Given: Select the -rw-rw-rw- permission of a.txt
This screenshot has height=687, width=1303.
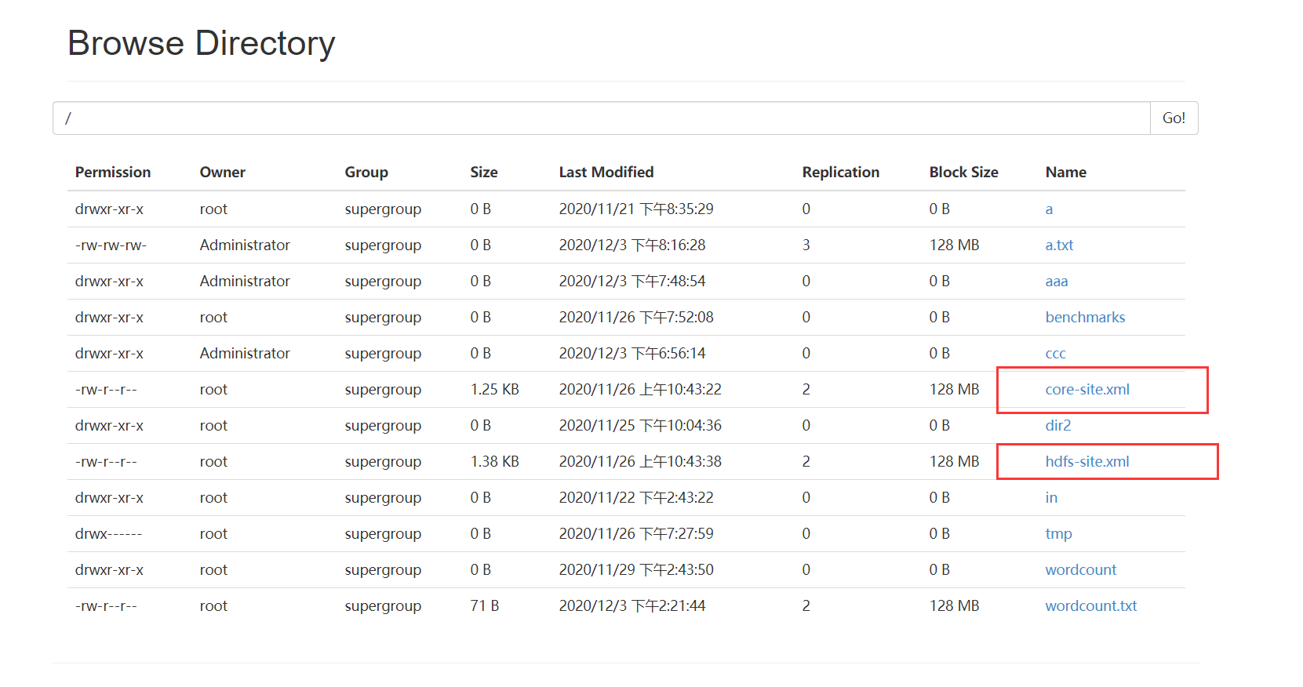Looking at the screenshot, I should coord(111,245).
